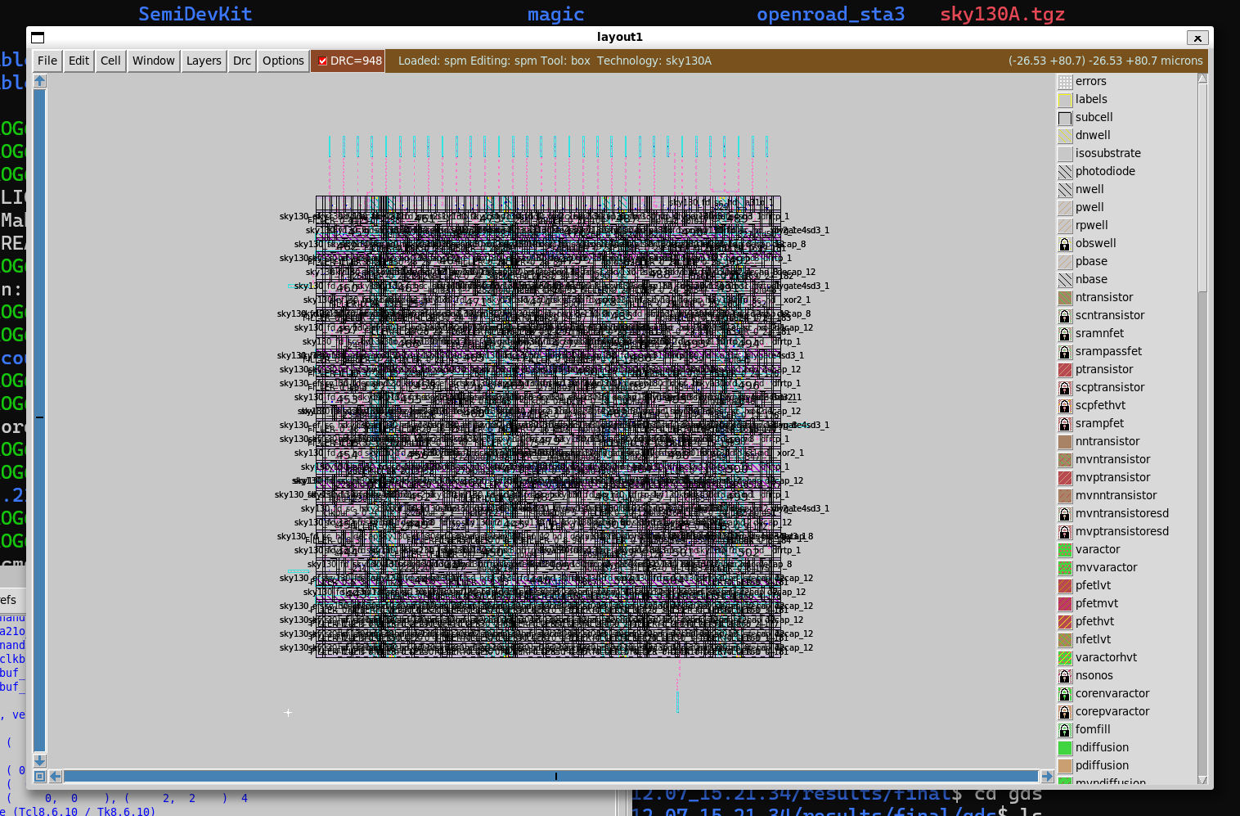Toggle the subcell layer box
This screenshot has width=1240, height=816.
click(x=1064, y=118)
